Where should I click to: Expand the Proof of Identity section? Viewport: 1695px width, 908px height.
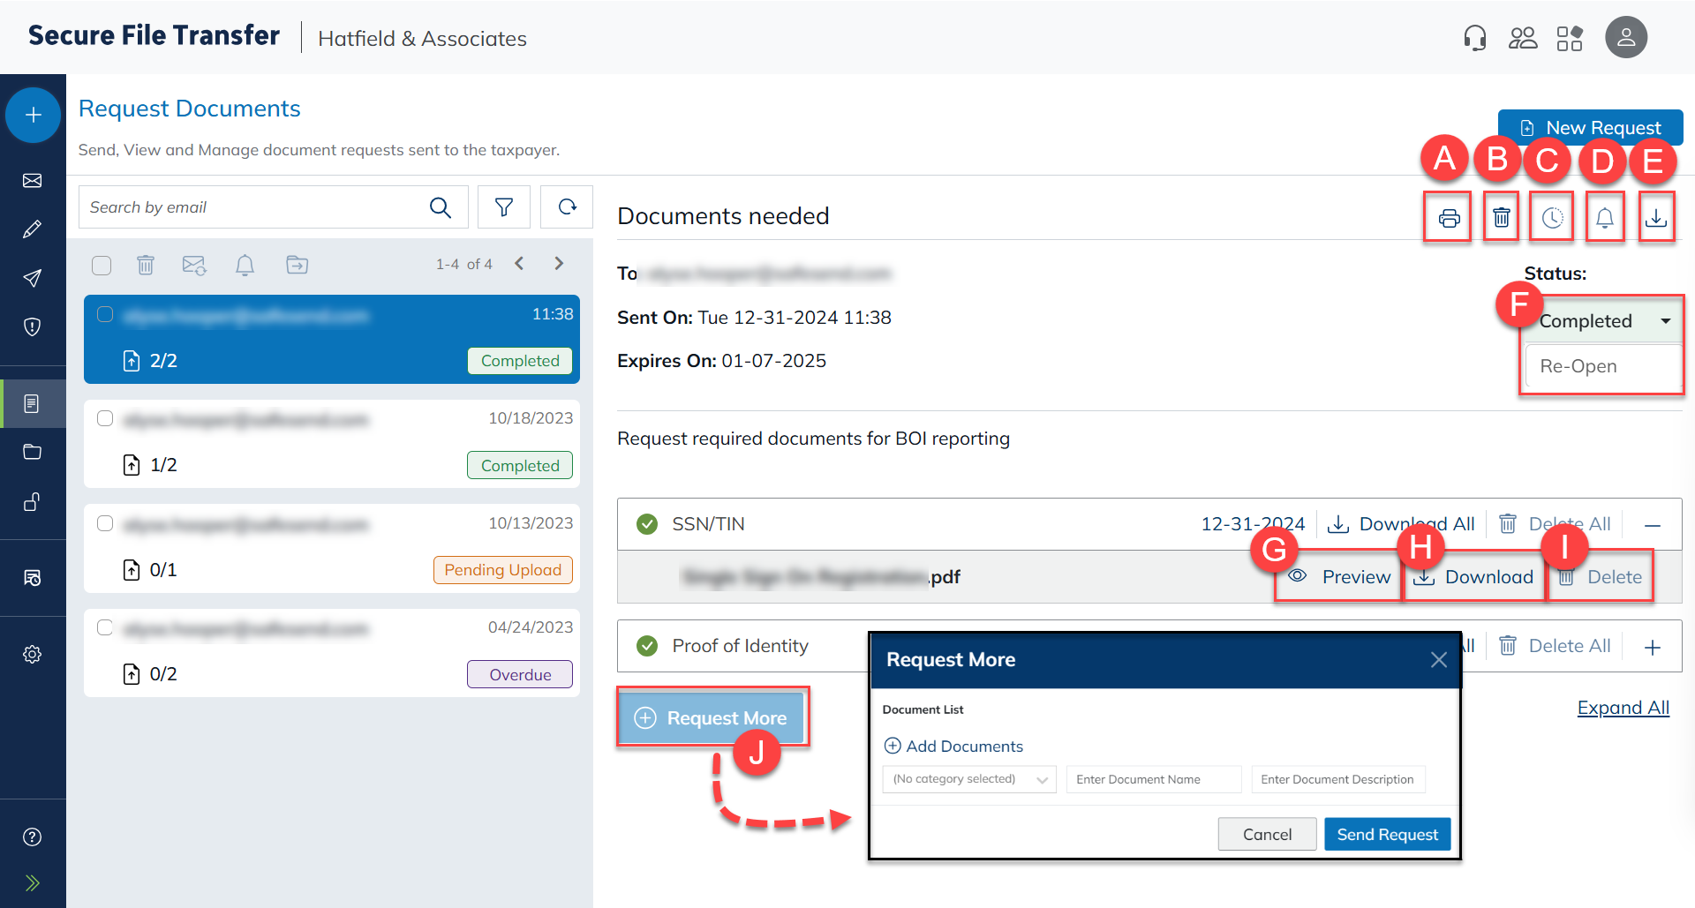[x=1652, y=647]
